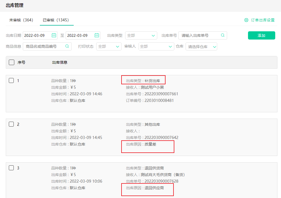Click the gear icon next to 订单出库设置
The height and width of the screenshot is (198, 281).
pyautogui.click(x=246, y=20)
